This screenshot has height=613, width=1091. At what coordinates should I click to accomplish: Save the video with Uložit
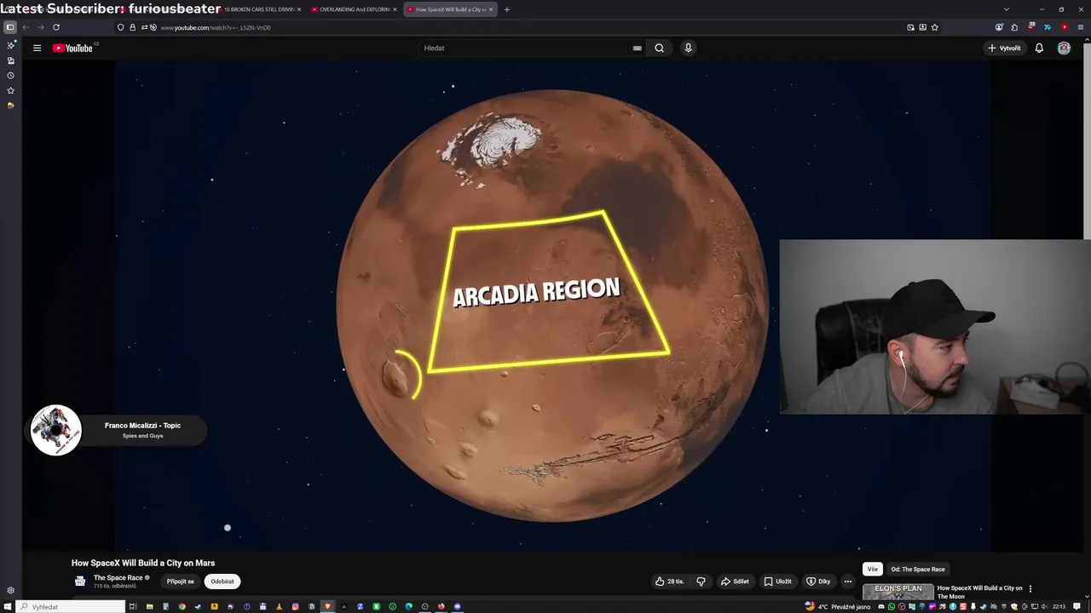(x=777, y=581)
